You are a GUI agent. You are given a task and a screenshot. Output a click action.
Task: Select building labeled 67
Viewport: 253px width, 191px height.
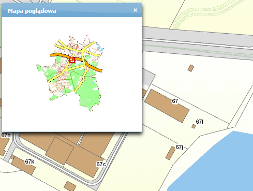click(x=167, y=106)
